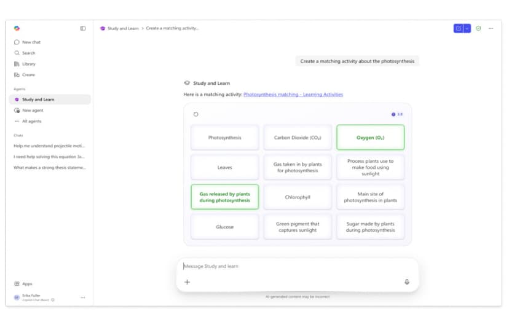Select the Glucose card

[x=224, y=227]
